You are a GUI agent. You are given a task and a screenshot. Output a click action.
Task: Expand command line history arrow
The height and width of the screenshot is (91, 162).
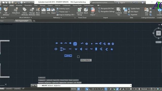131,85
